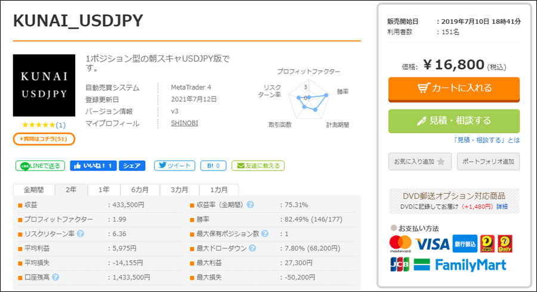Open the 「見積・相談する」とは link
This screenshot has width=537, height=292.
[x=486, y=140]
